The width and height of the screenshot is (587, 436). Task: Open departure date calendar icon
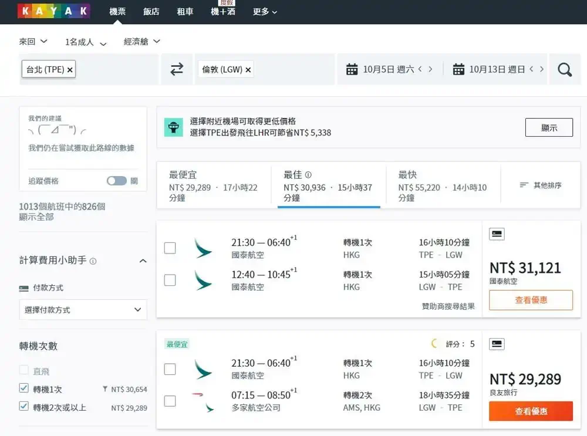pyautogui.click(x=352, y=69)
